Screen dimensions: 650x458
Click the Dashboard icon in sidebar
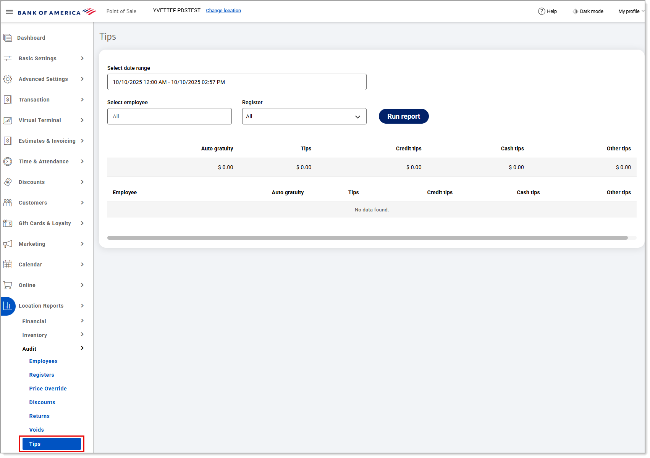coord(8,38)
